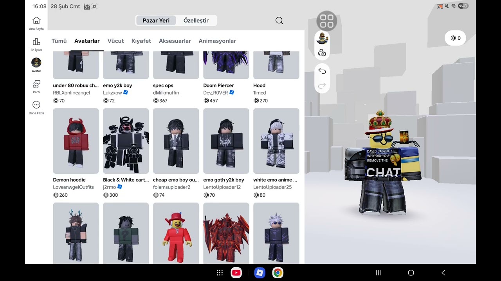501x281 pixels.
Task: Click 'Hood' item title
Action: [259, 85]
